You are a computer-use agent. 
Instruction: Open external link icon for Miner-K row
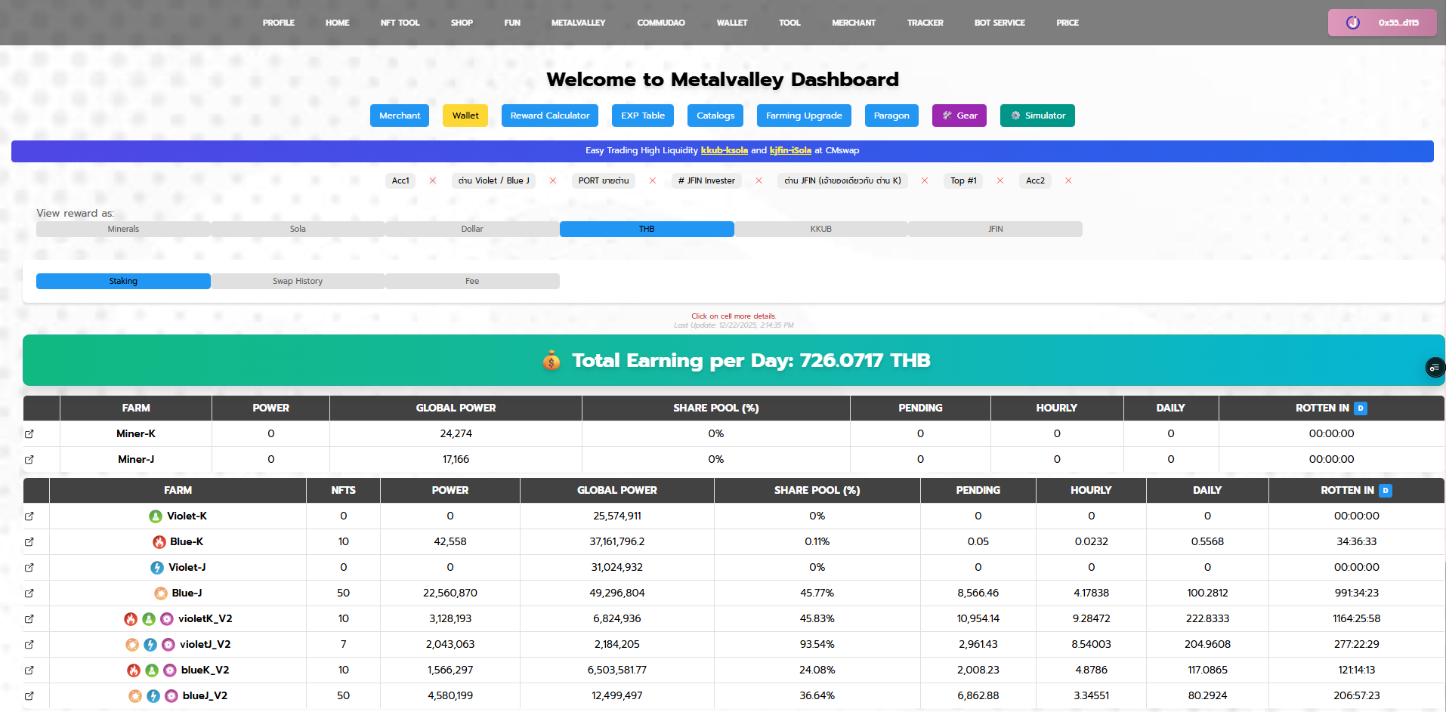click(x=29, y=434)
